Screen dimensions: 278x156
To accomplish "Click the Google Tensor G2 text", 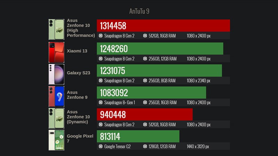I will point(117,146).
